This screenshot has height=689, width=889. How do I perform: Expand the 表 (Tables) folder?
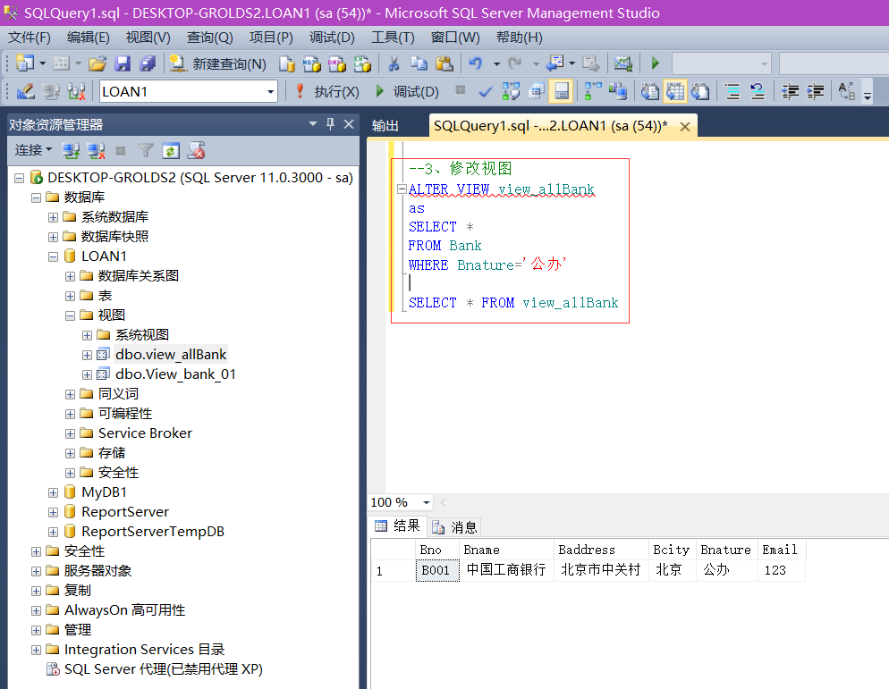[x=70, y=295]
